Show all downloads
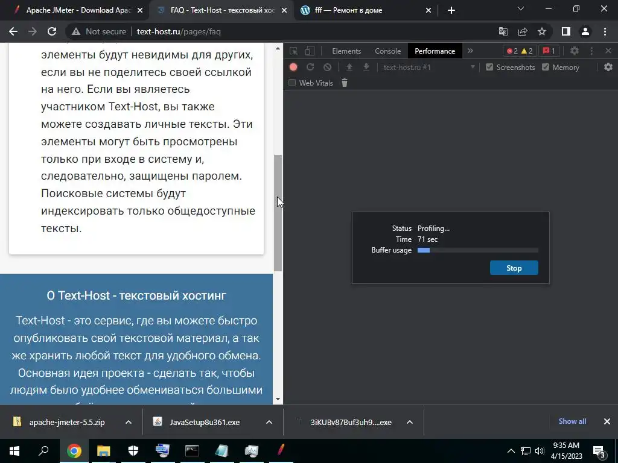618x463 pixels. tap(572, 421)
